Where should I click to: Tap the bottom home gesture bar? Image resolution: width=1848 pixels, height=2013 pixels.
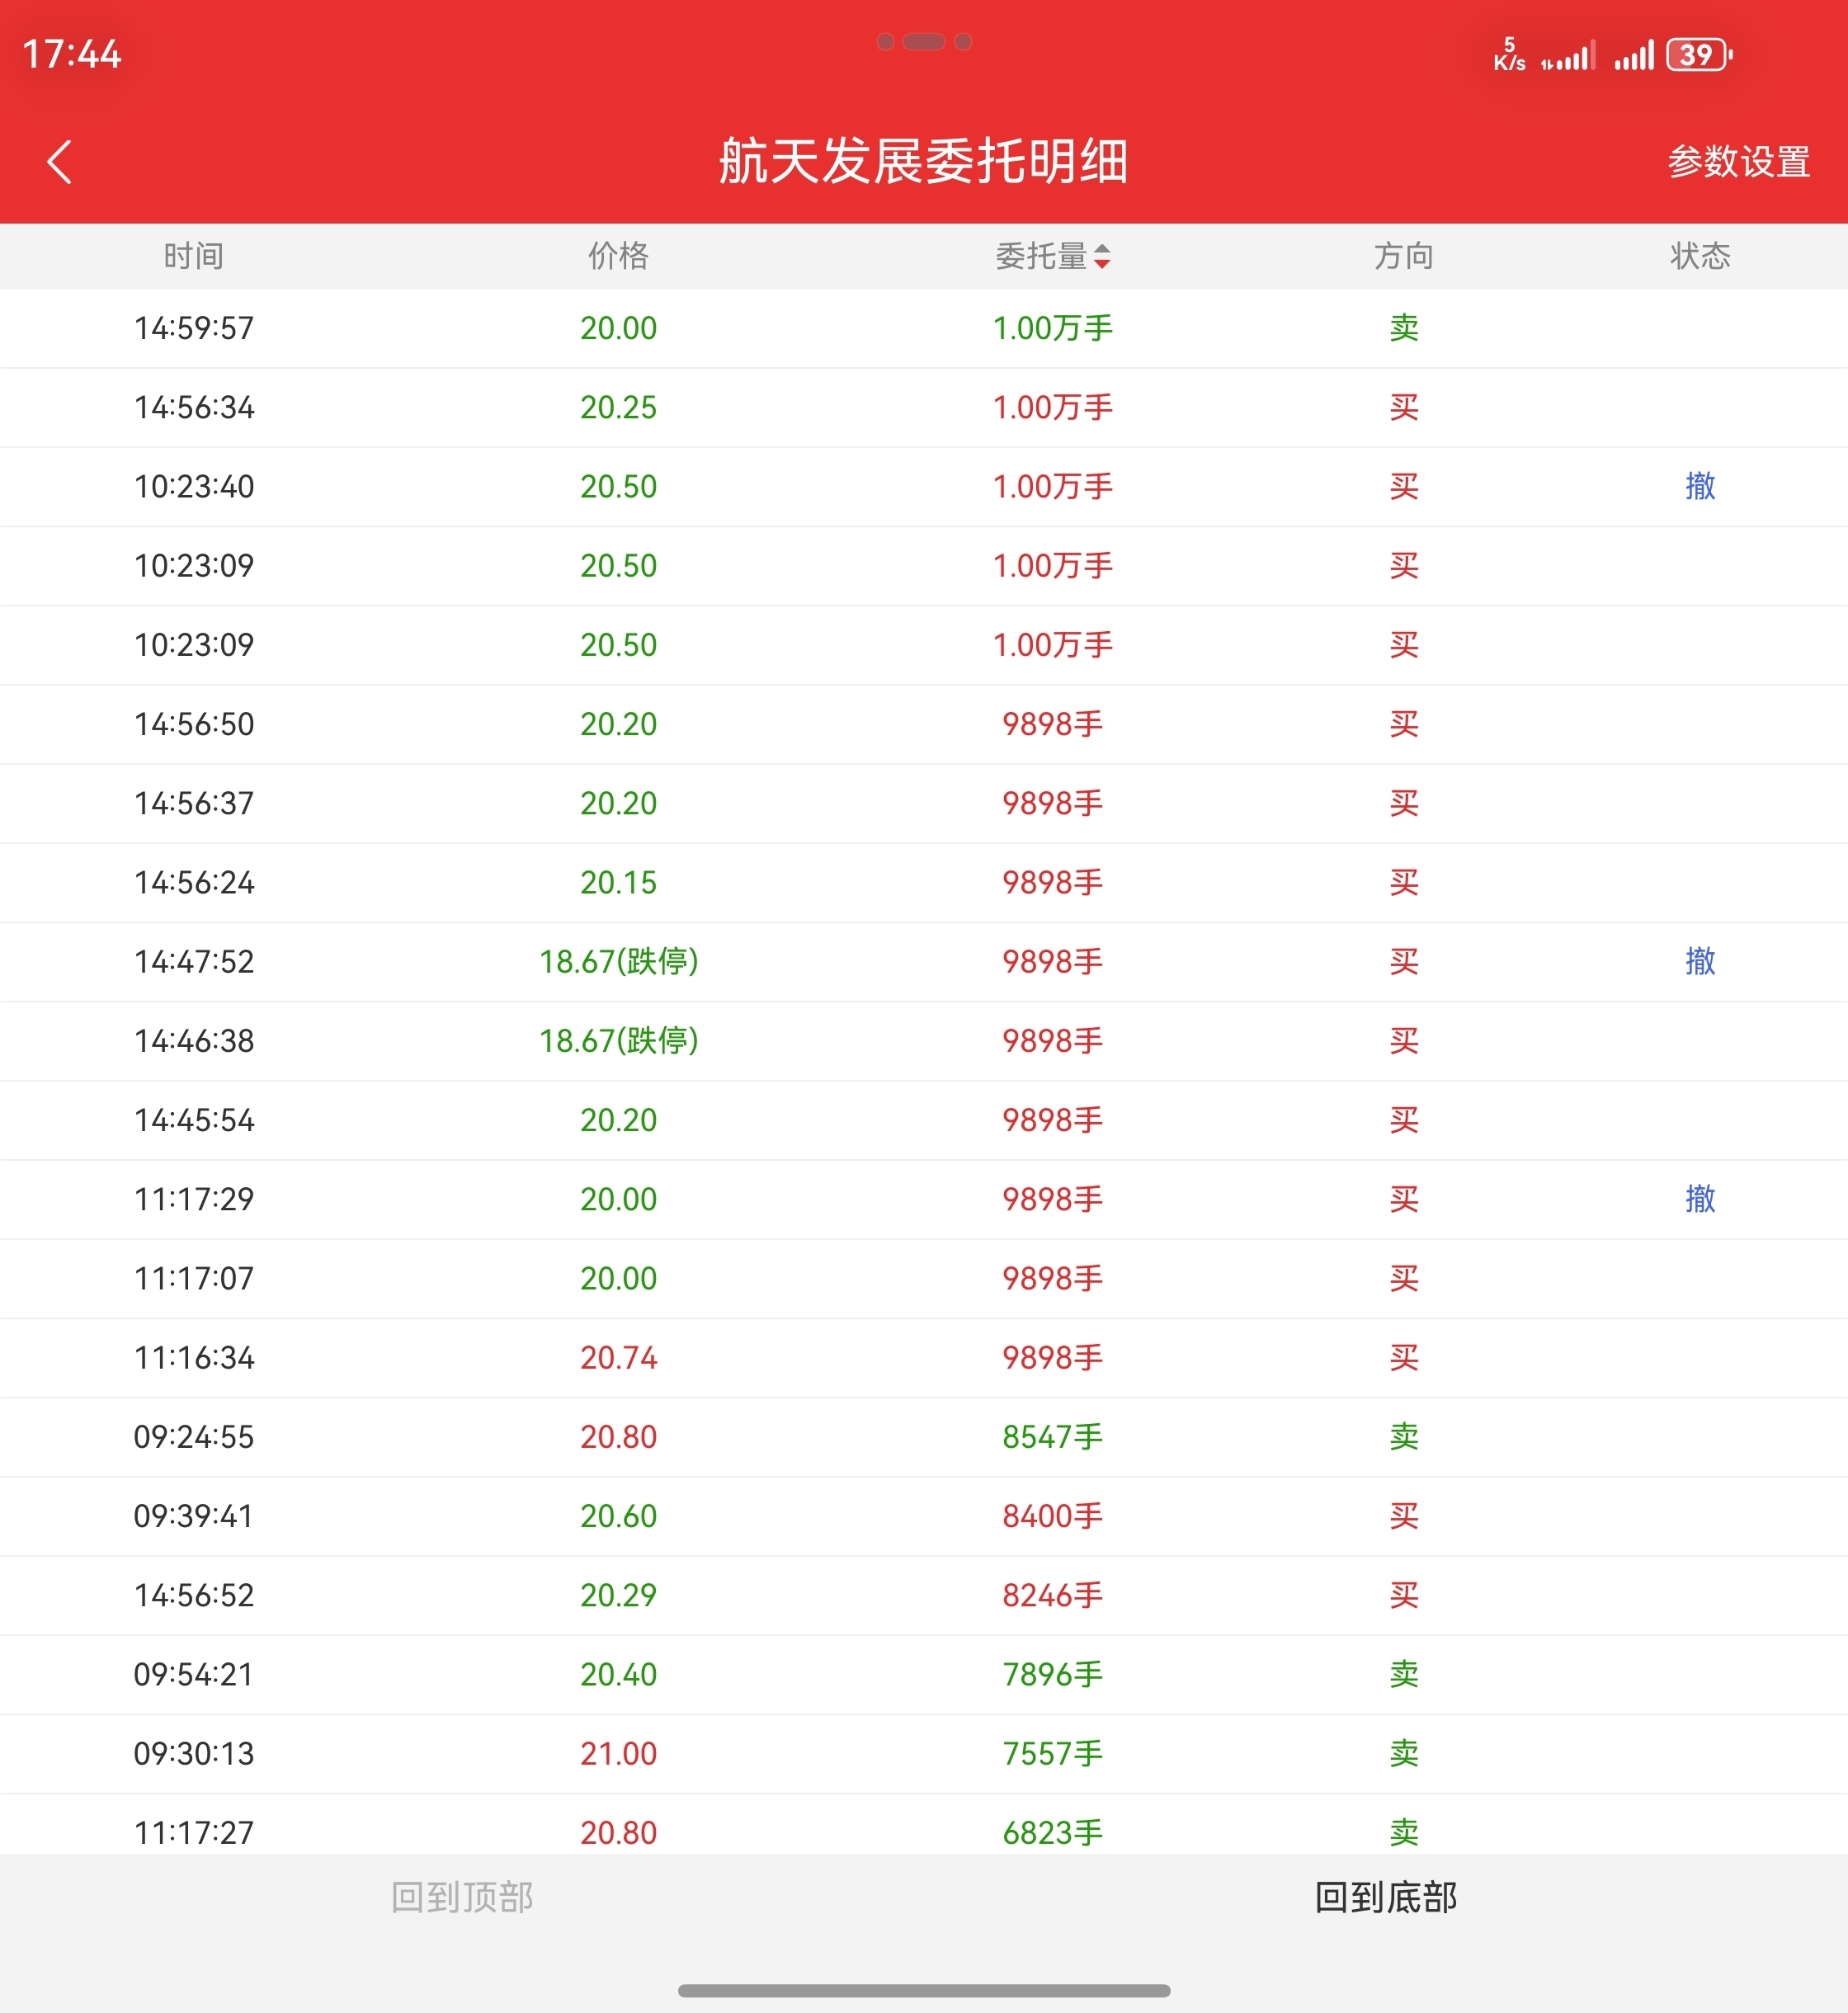click(x=923, y=1990)
